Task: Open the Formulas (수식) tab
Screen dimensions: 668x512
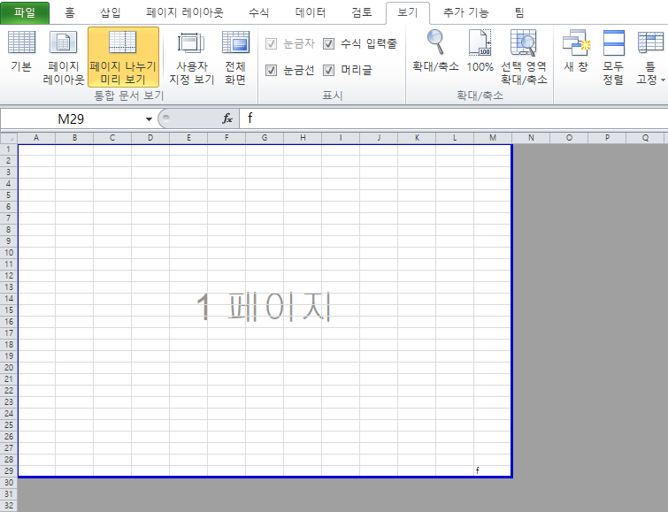Action: (258, 12)
